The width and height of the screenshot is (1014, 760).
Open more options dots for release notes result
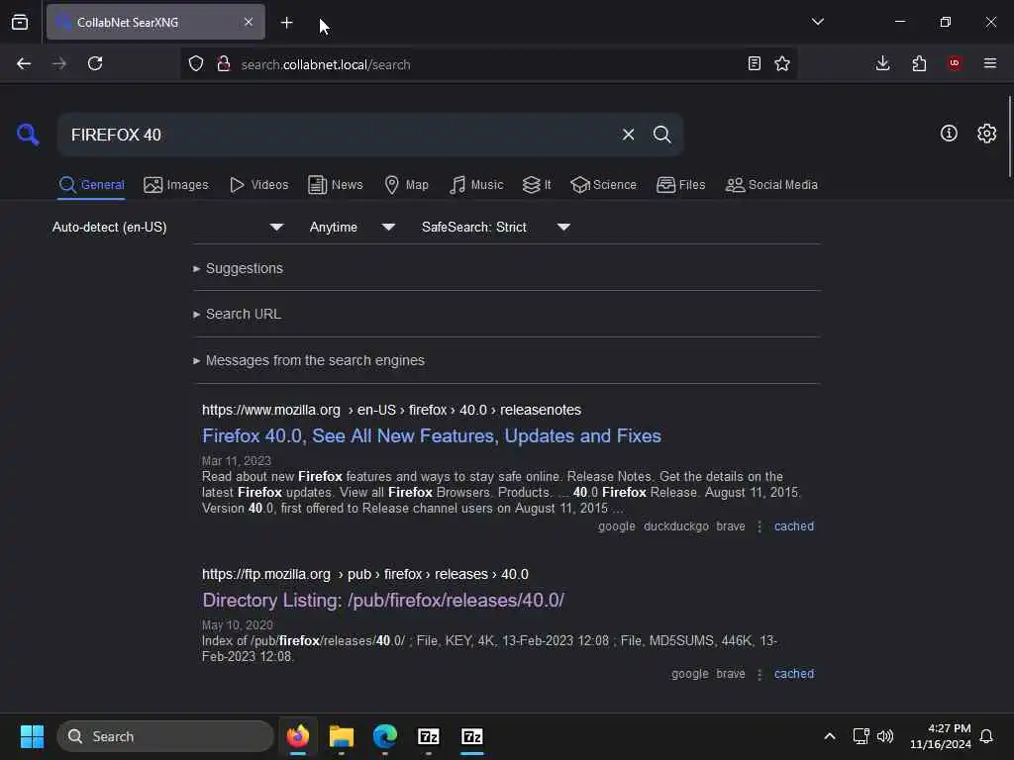click(760, 526)
